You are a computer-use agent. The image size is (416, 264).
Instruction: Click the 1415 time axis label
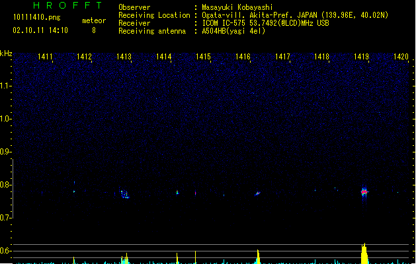(203, 57)
